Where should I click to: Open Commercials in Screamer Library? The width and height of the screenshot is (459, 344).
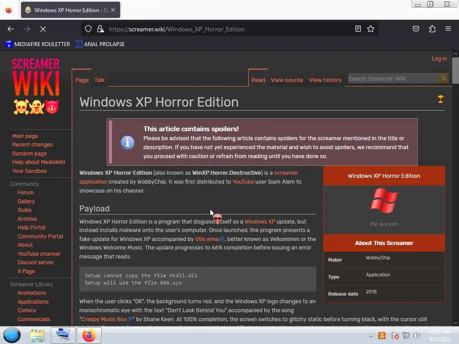(34, 319)
